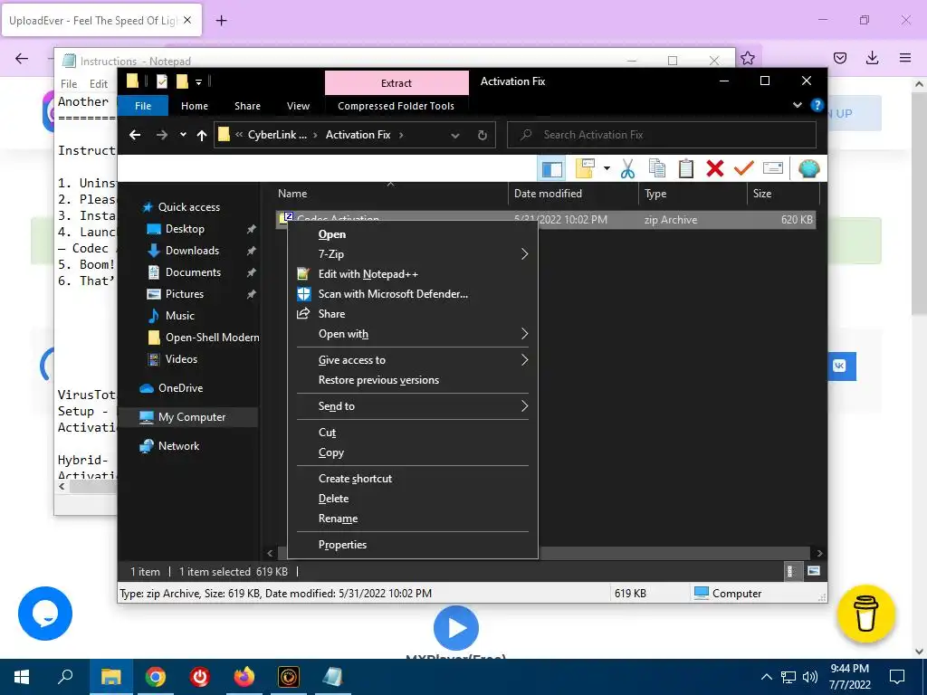Select Network in the navigation pane

178,446
